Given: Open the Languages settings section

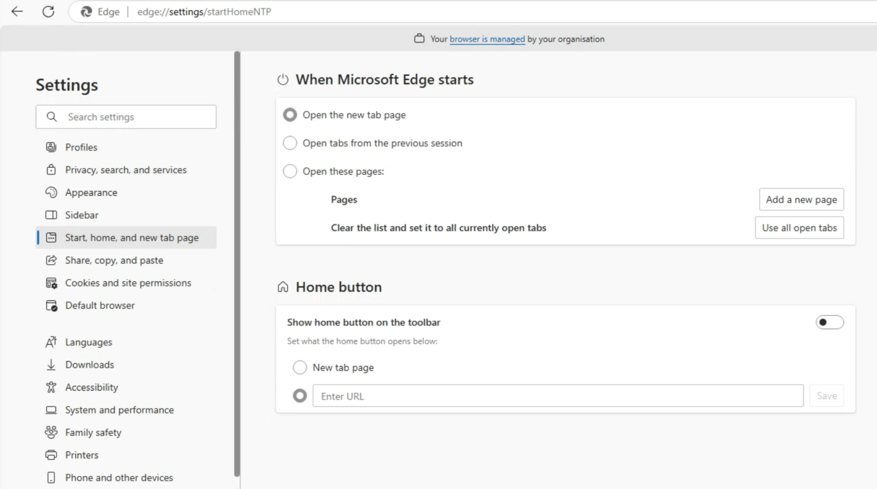Looking at the screenshot, I should click(88, 342).
